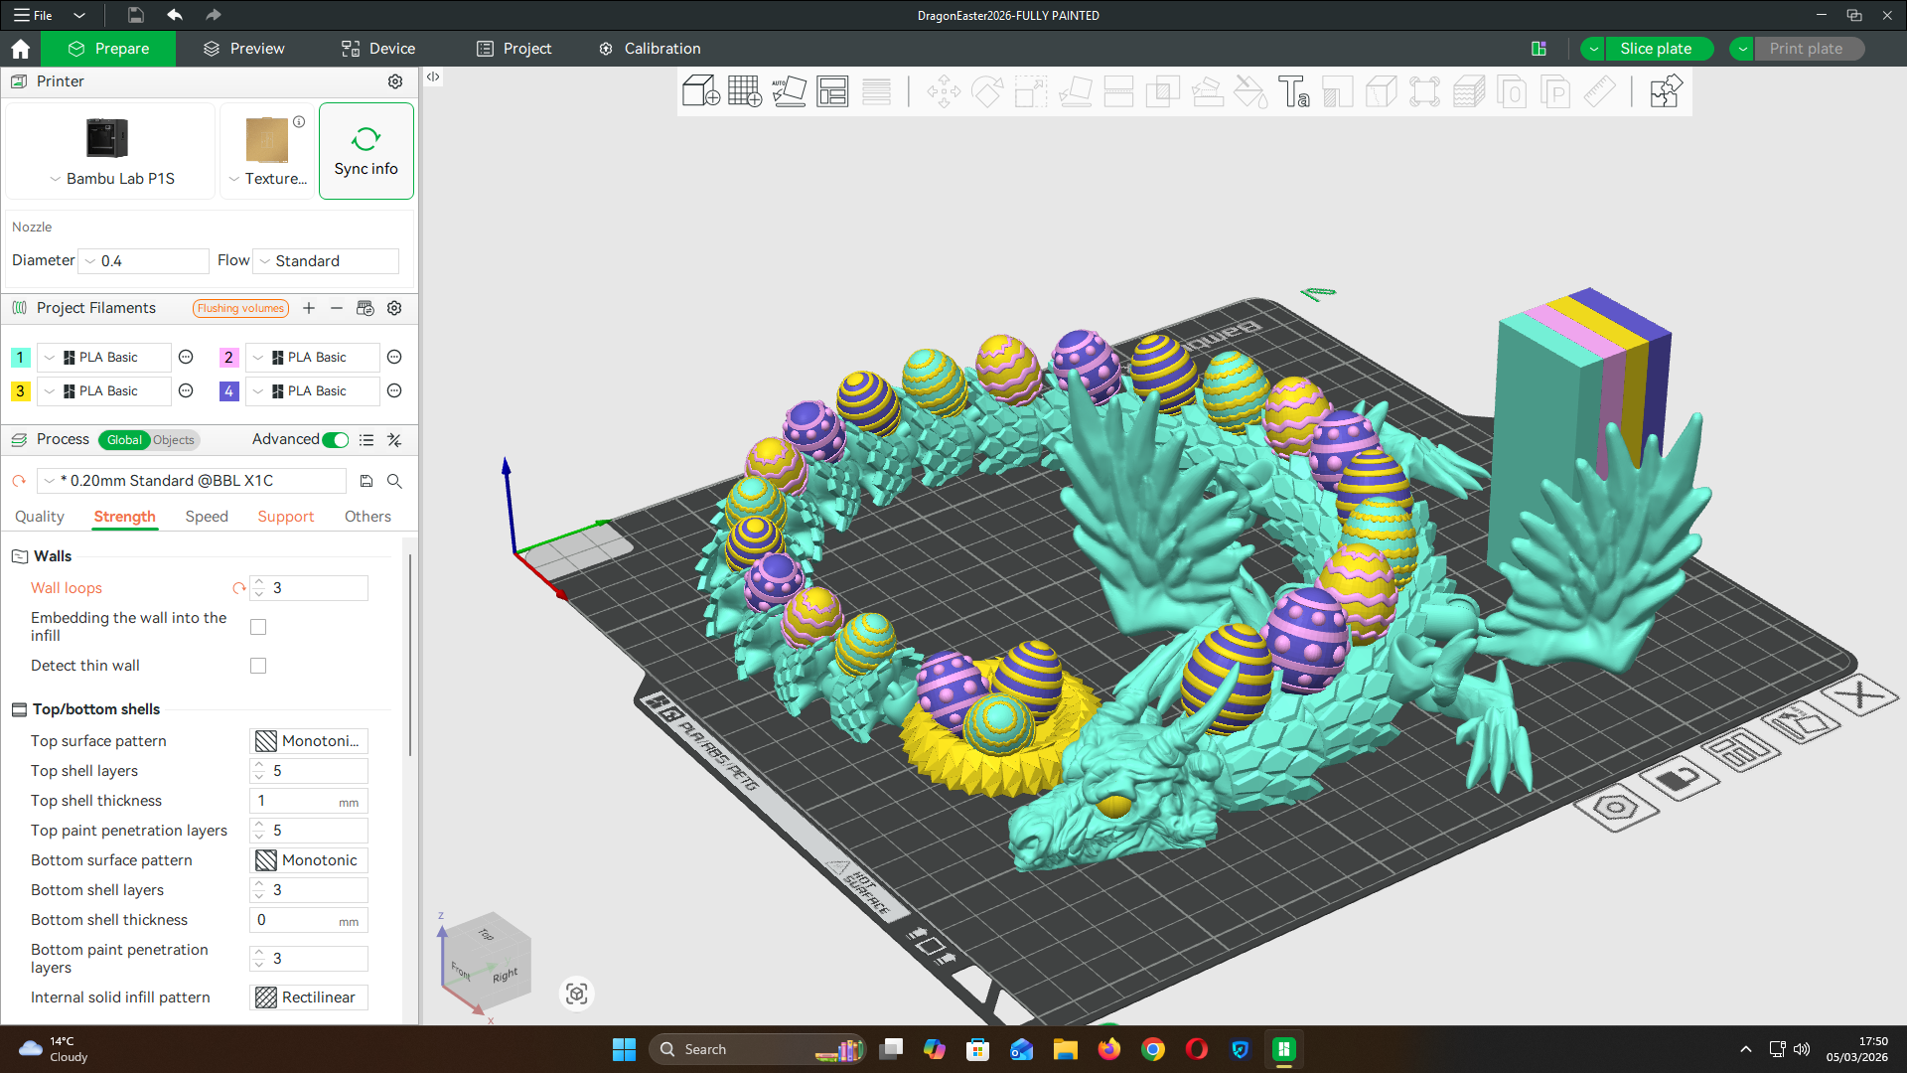1907x1073 pixels.
Task: Undo the last action
Action: click(175, 15)
